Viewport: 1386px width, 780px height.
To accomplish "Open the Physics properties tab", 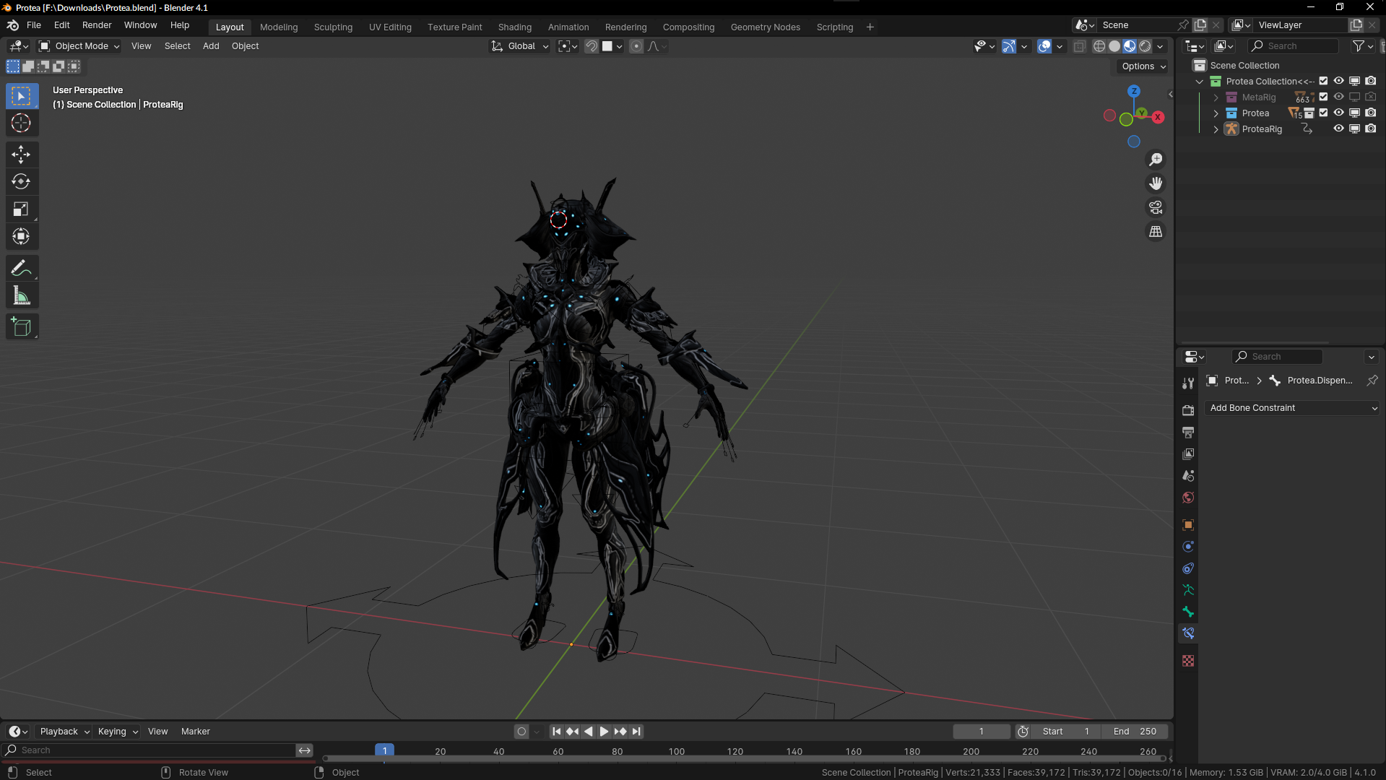I will [1188, 547].
